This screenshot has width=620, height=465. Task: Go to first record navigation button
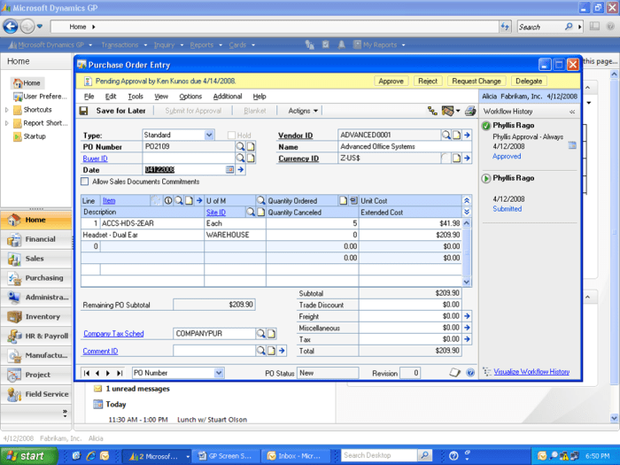click(x=87, y=373)
